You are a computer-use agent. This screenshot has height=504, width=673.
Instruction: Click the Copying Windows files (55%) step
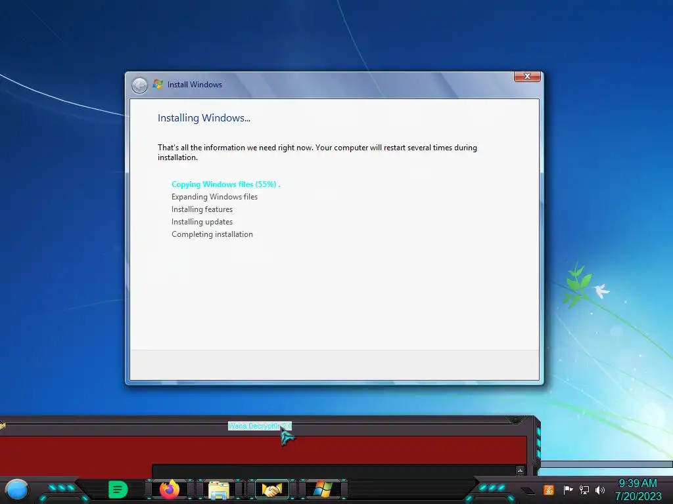click(226, 184)
